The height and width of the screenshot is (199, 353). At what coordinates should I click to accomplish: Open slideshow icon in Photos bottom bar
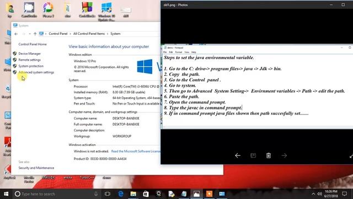tap(253, 155)
